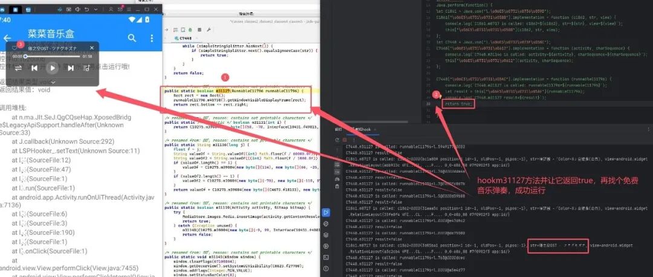
Task: Click the forward arrow in the jadx toolbar
Action: pos(167,30)
